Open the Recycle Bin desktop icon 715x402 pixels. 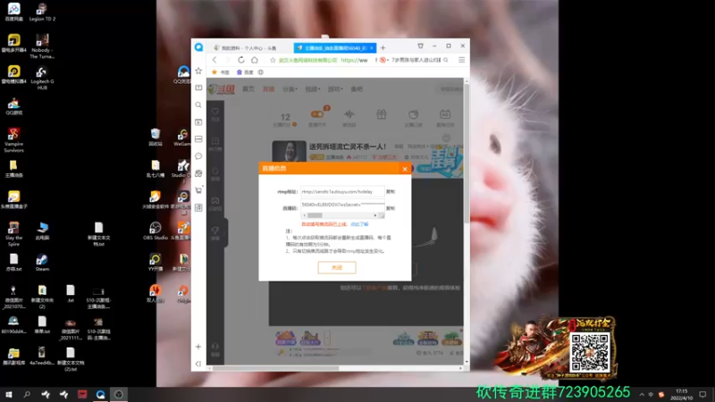pyautogui.click(x=156, y=137)
